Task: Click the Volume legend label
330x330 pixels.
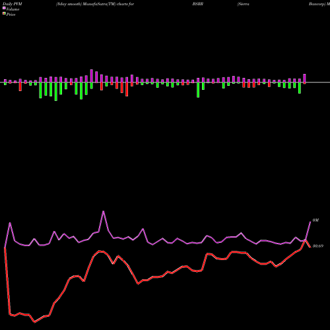Action: [13, 9]
